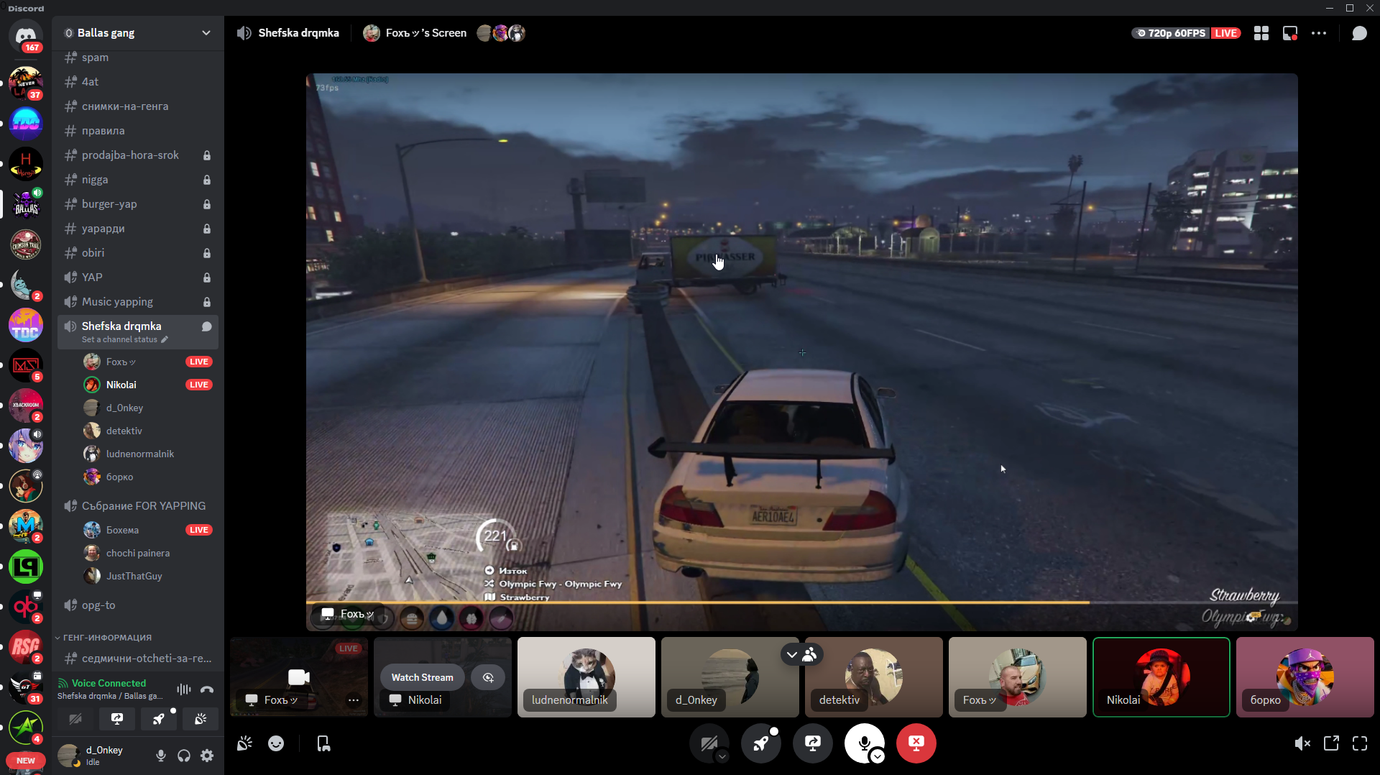Viewport: 1380px width, 775px height.
Task: Select ludnenormalnik in channel members
Action: pos(147,454)
